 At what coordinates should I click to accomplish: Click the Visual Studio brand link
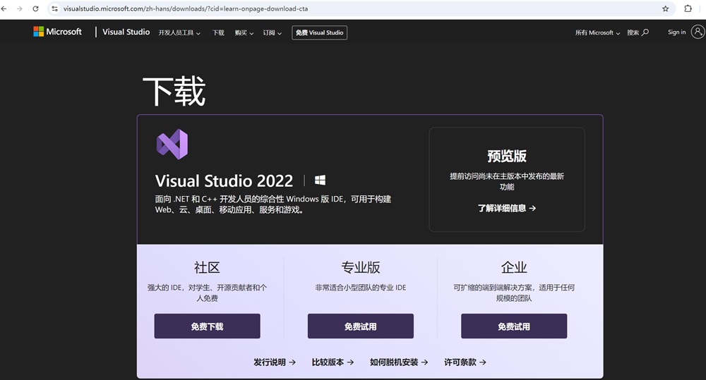(x=126, y=32)
